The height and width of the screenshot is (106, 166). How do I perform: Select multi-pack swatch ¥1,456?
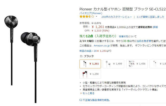[137, 64]
